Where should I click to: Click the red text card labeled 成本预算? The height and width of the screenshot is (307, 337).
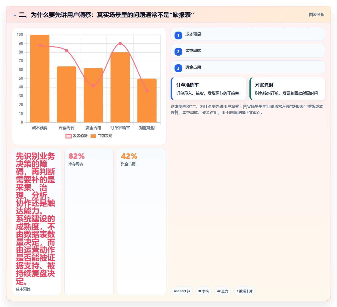pos(36,222)
